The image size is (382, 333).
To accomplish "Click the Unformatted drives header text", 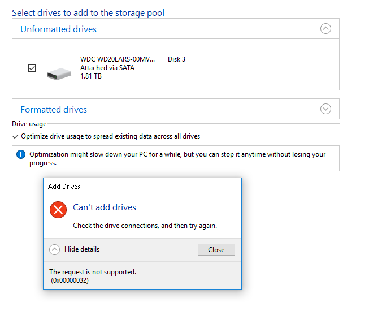I will 58,29.
